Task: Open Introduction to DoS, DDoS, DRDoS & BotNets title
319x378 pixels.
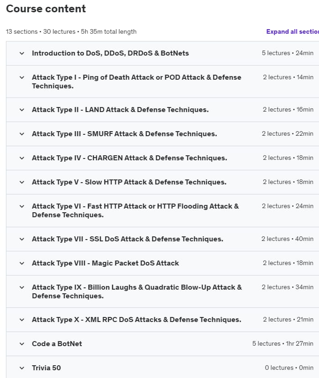Action: point(110,53)
